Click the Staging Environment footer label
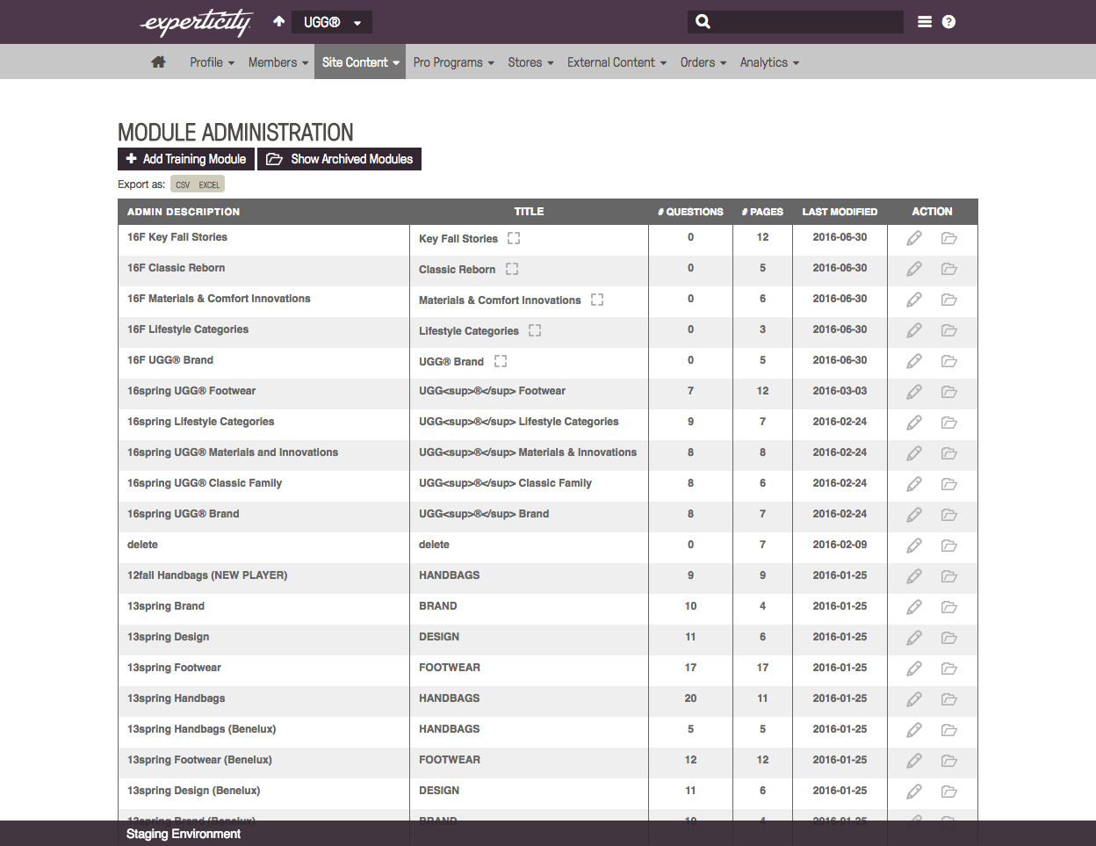 [184, 834]
